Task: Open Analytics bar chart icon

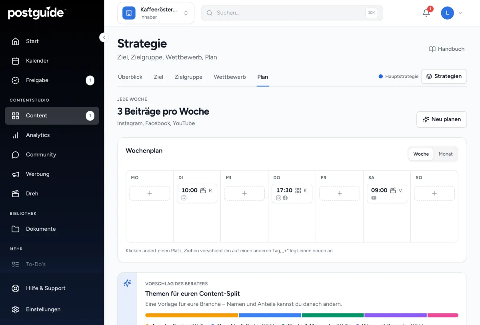Action: click(16, 135)
